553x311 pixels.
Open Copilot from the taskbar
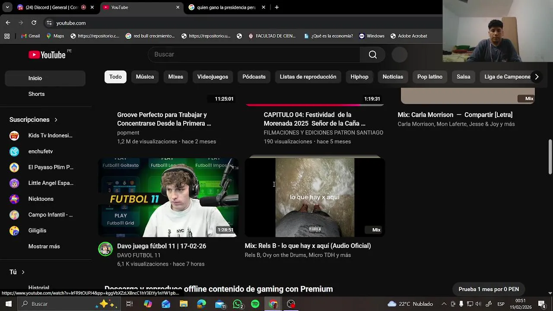pyautogui.click(x=148, y=304)
